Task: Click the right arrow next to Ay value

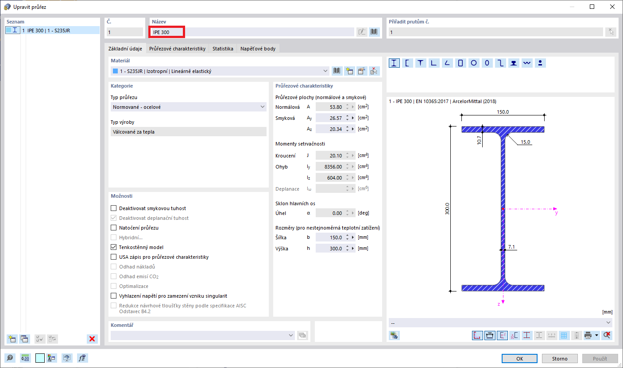Action: click(353, 118)
